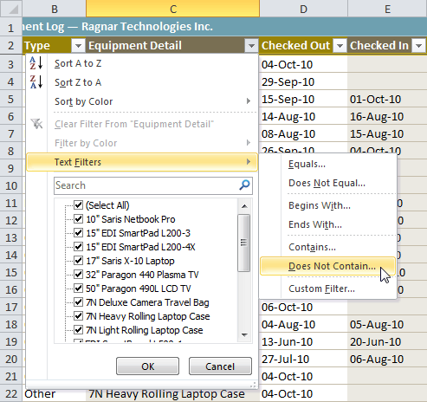Open the Equipment Detail filter dropdown
Screen dimensions: 427x402
(x=251, y=45)
